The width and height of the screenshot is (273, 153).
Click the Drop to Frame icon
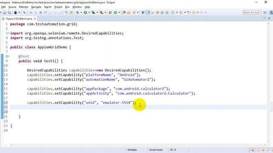pos(66,12)
